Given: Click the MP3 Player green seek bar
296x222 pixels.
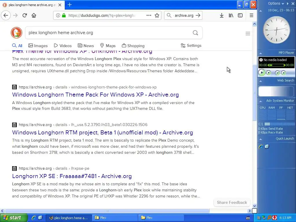Looking at the screenshot, I should (276, 65).
